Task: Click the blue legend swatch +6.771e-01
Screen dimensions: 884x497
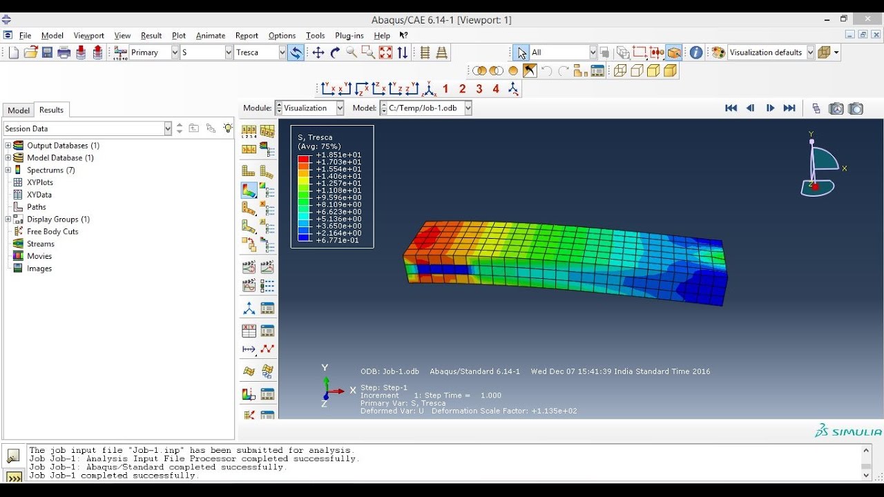Action: (x=303, y=237)
